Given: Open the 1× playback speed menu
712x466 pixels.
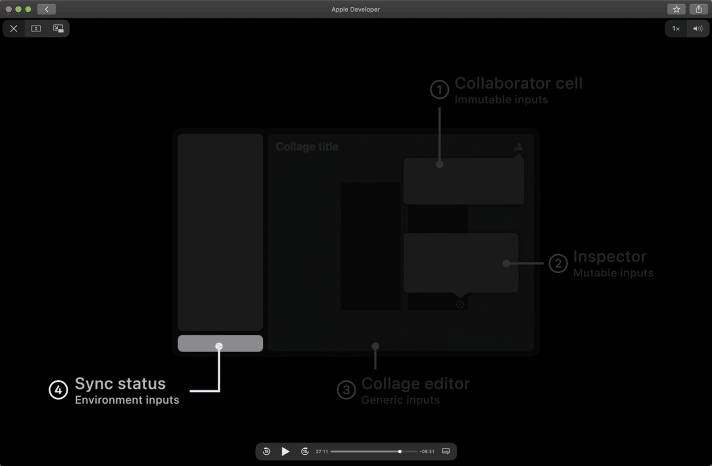Looking at the screenshot, I should pos(676,28).
